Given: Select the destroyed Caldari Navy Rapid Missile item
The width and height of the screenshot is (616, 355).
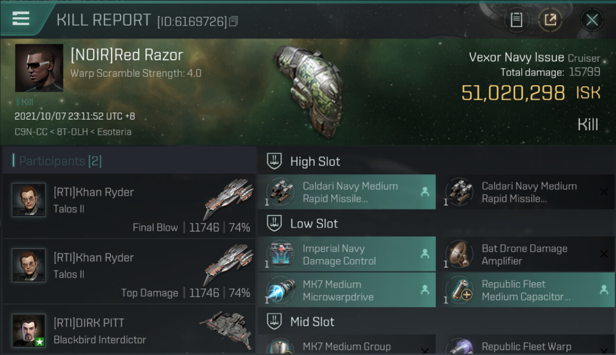Looking at the screenshot, I should pos(526,192).
